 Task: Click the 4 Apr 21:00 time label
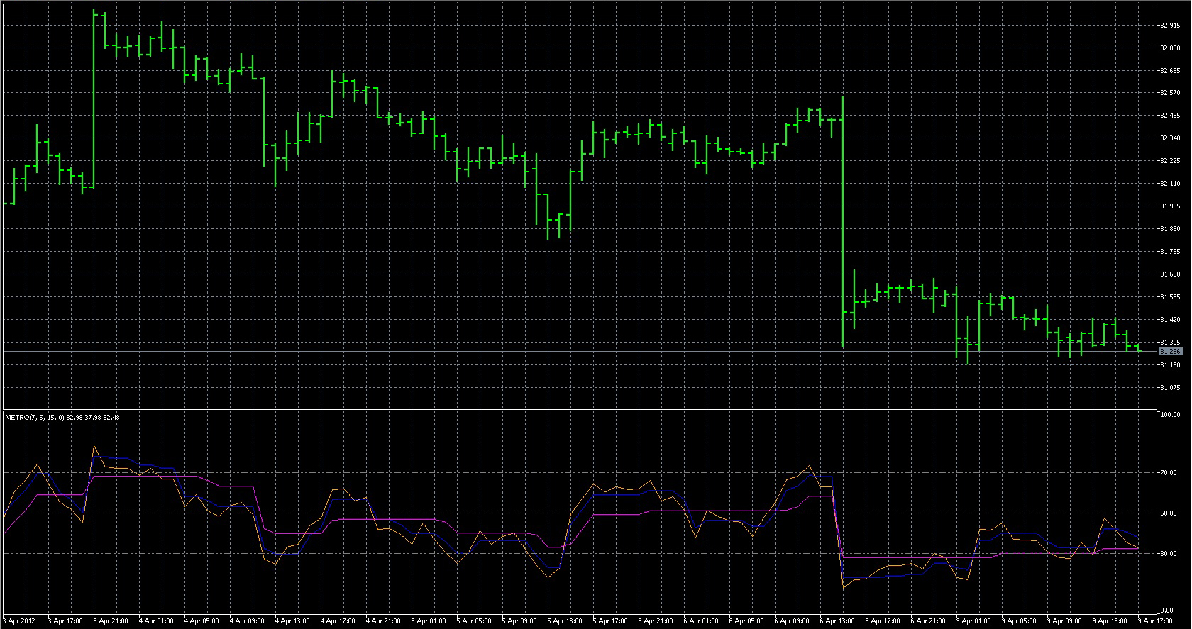pos(383,621)
